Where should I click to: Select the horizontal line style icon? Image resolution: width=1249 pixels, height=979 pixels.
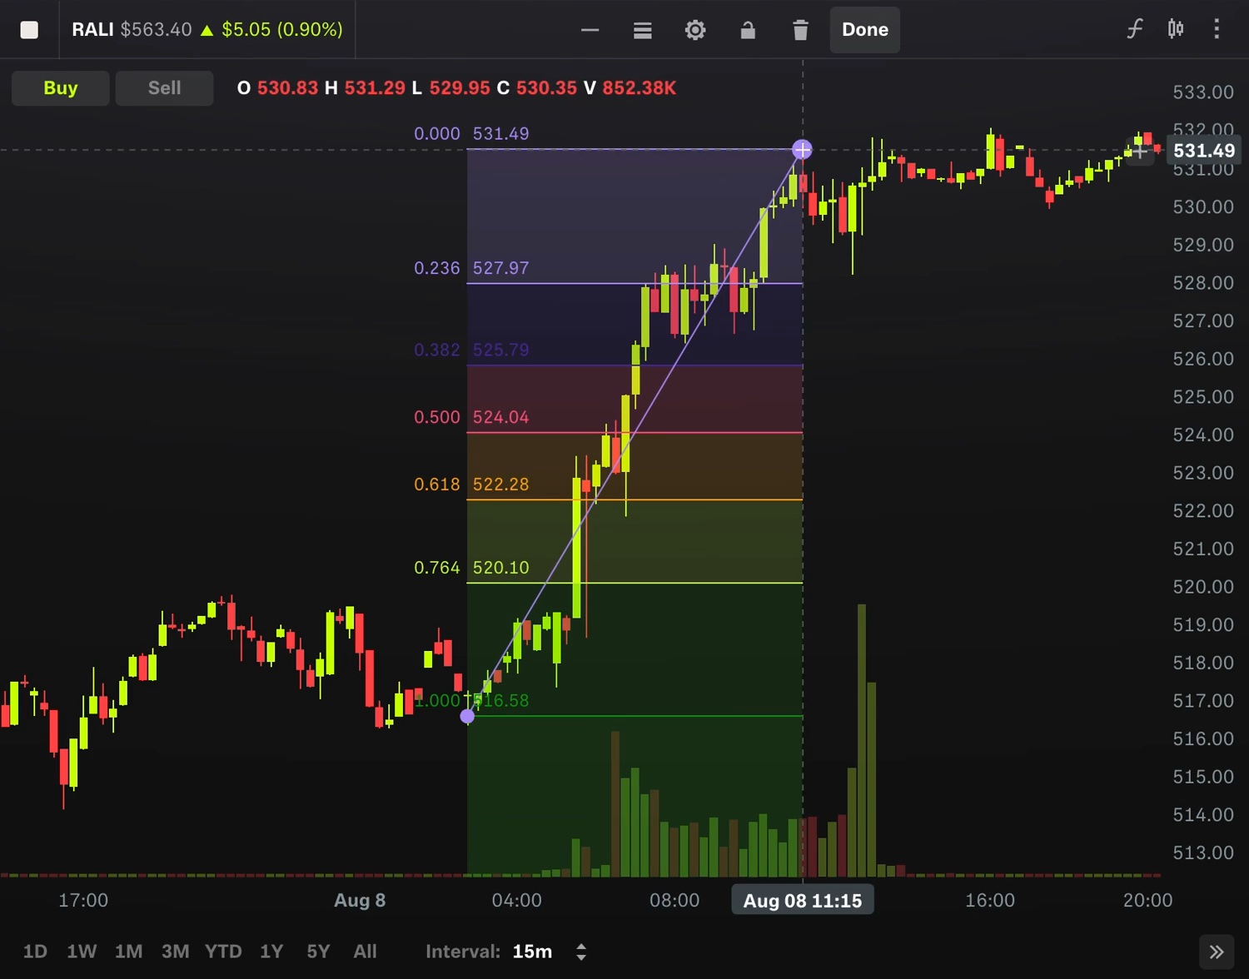pos(590,29)
